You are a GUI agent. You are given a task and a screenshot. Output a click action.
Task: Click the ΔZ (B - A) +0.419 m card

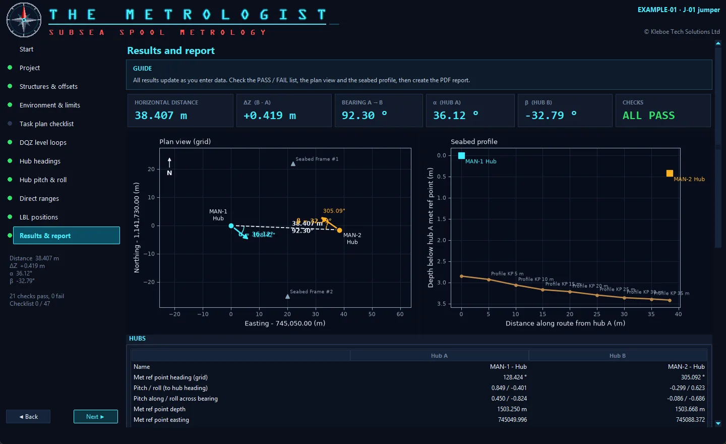tap(284, 110)
